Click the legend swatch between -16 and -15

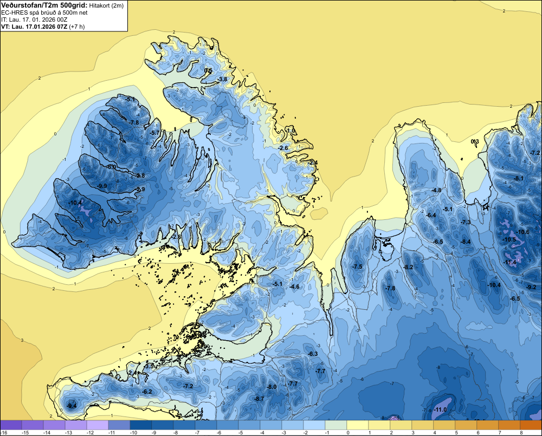[11, 425]
